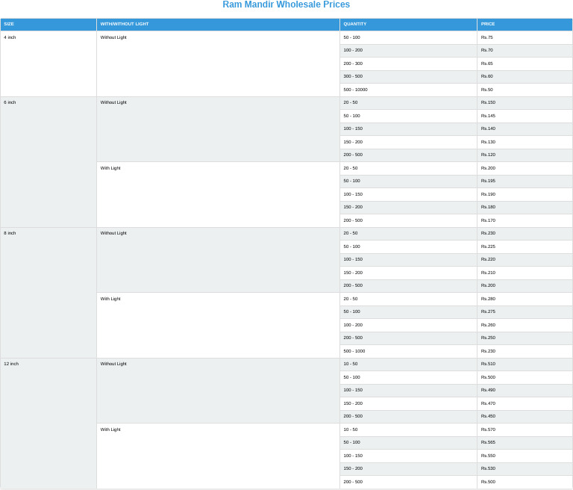573x490 pixels.
Task: Click the 20 - 50 quantity beside Rs.280
Action: [408, 299]
